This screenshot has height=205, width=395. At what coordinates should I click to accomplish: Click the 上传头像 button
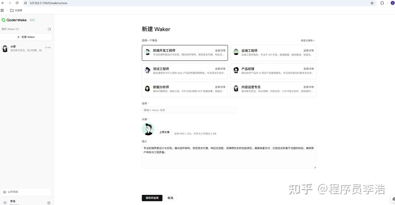[x=164, y=132]
